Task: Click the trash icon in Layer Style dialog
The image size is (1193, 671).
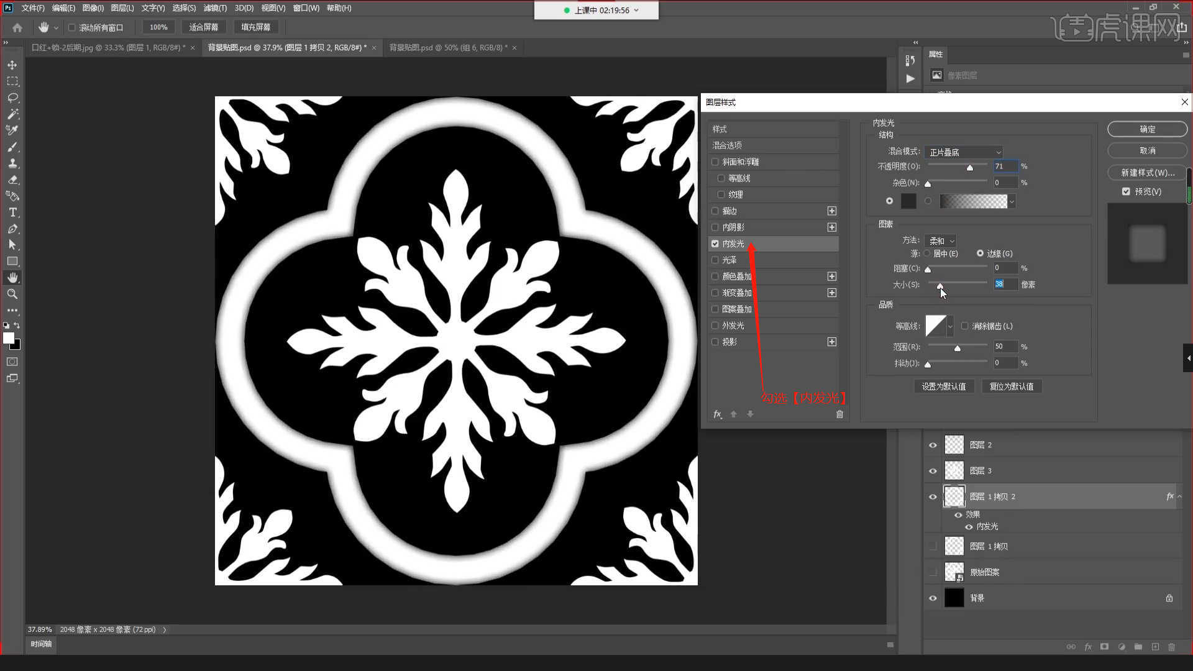Action: pos(839,414)
